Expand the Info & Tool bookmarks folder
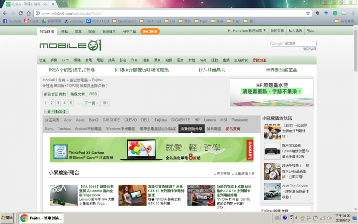The height and width of the screenshot is (224, 358). [150, 21]
